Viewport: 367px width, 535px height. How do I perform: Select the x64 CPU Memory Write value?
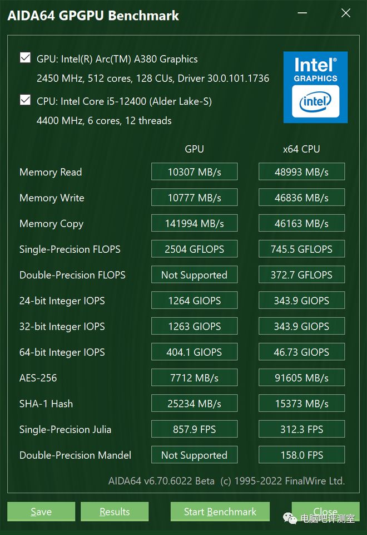click(301, 198)
